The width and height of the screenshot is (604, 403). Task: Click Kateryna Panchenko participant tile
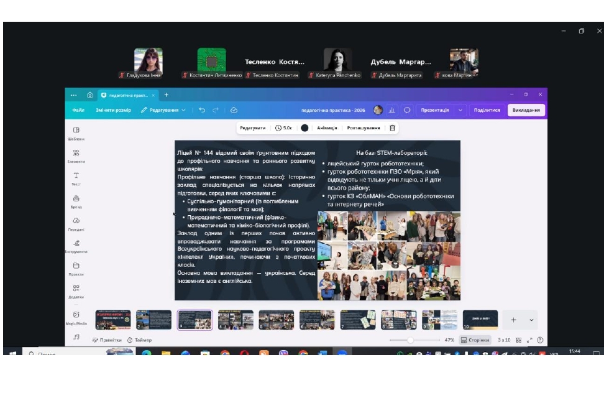point(337,62)
